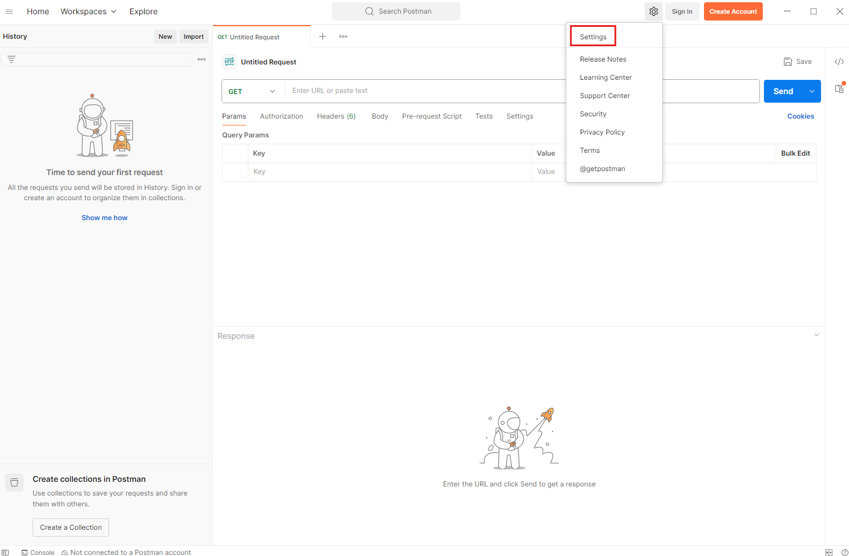Open History panel more options dots
This screenshot has width=849, height=556.
pyautogui.click(x=202, y=59)
